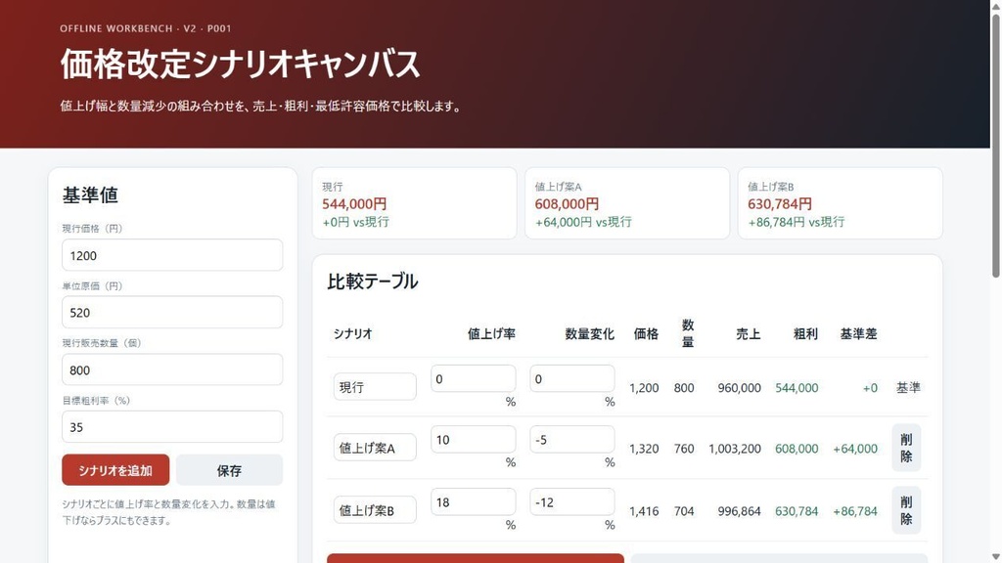Image resolution: width=1002 pixels, height=563 pixels.
Task: Click the 売上 column header
Action: 748,334
